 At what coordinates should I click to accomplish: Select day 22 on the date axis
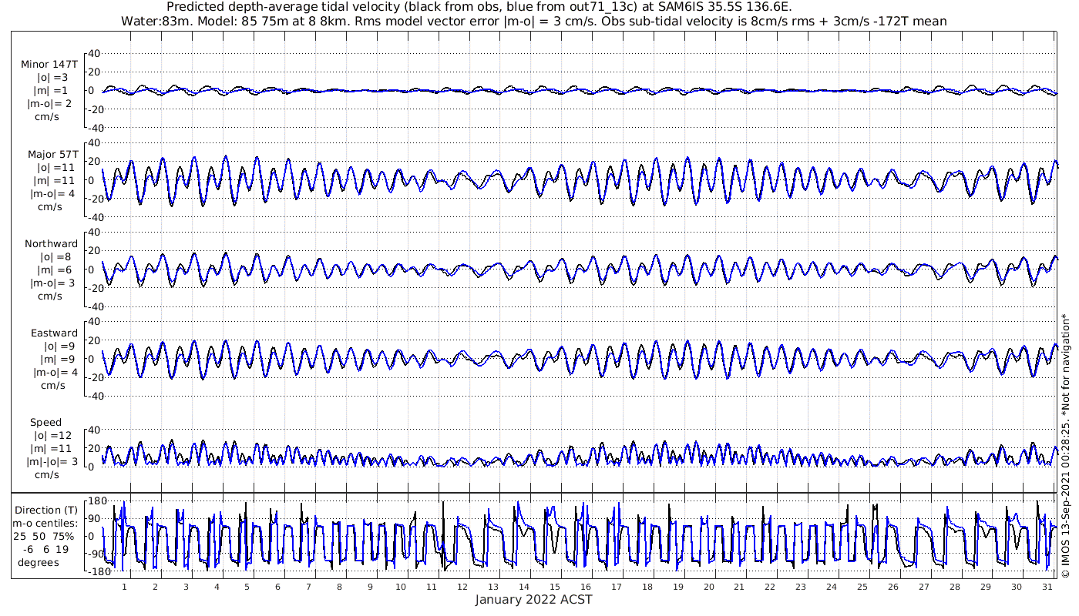769,587
